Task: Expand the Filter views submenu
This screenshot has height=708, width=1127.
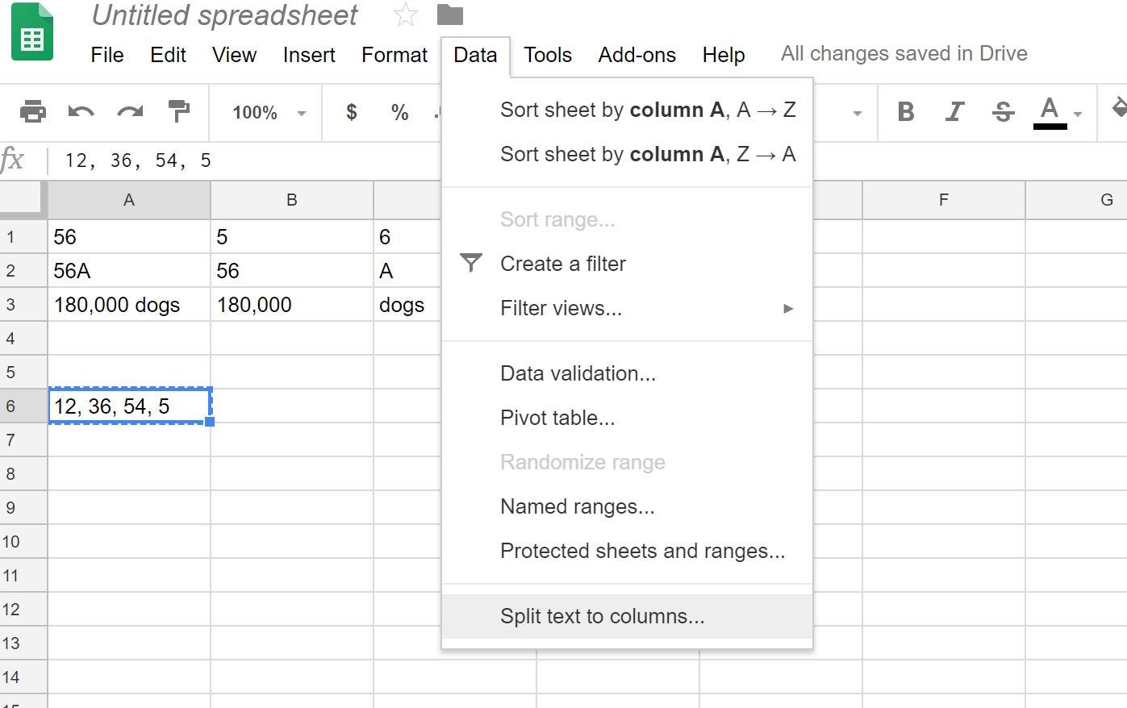Action: [788, 308]
